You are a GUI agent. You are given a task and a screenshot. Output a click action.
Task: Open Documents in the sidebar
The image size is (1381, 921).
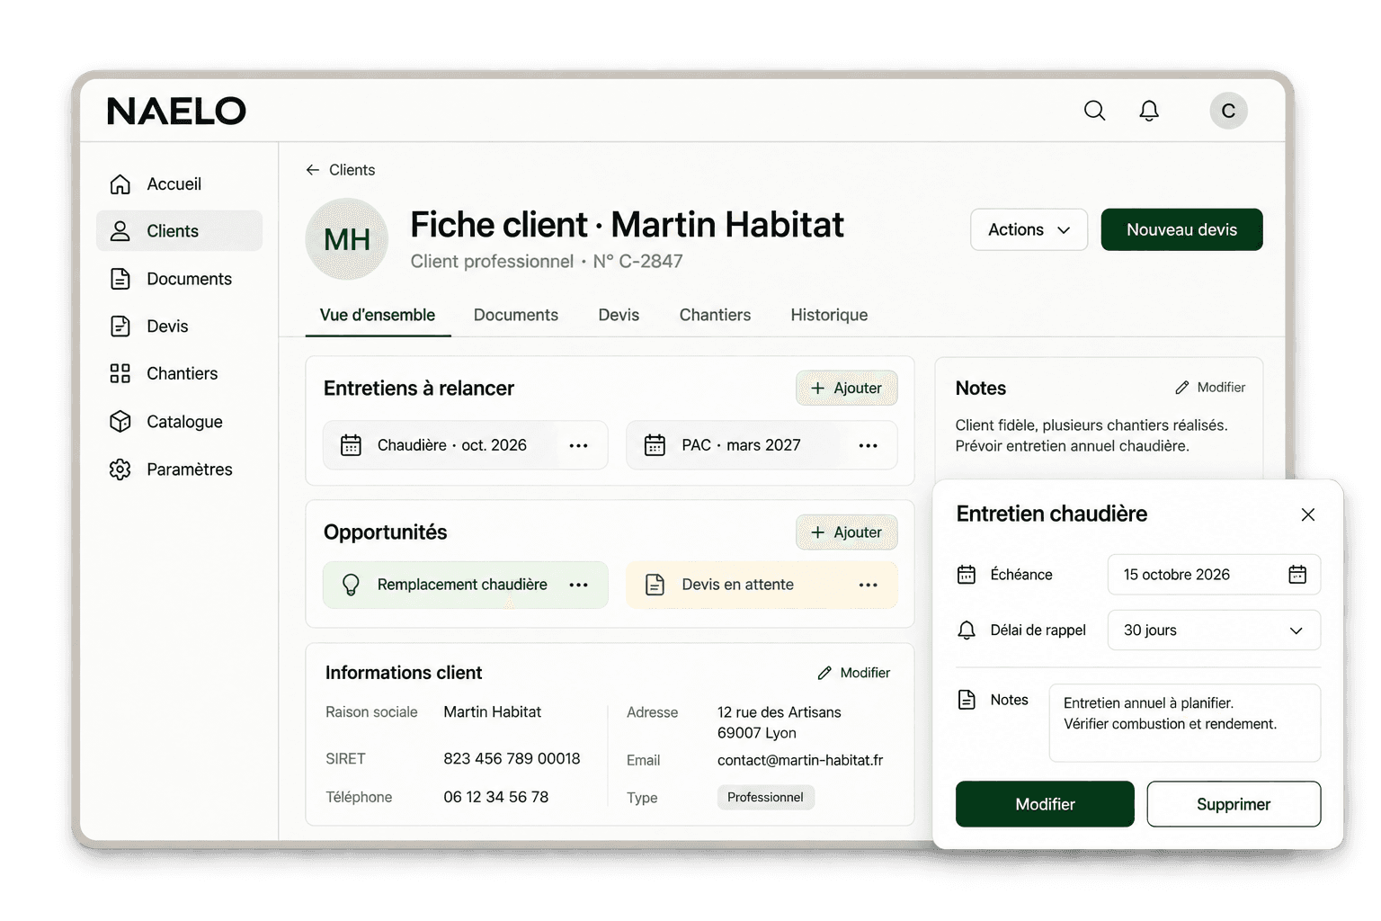(x=179, y=279)
